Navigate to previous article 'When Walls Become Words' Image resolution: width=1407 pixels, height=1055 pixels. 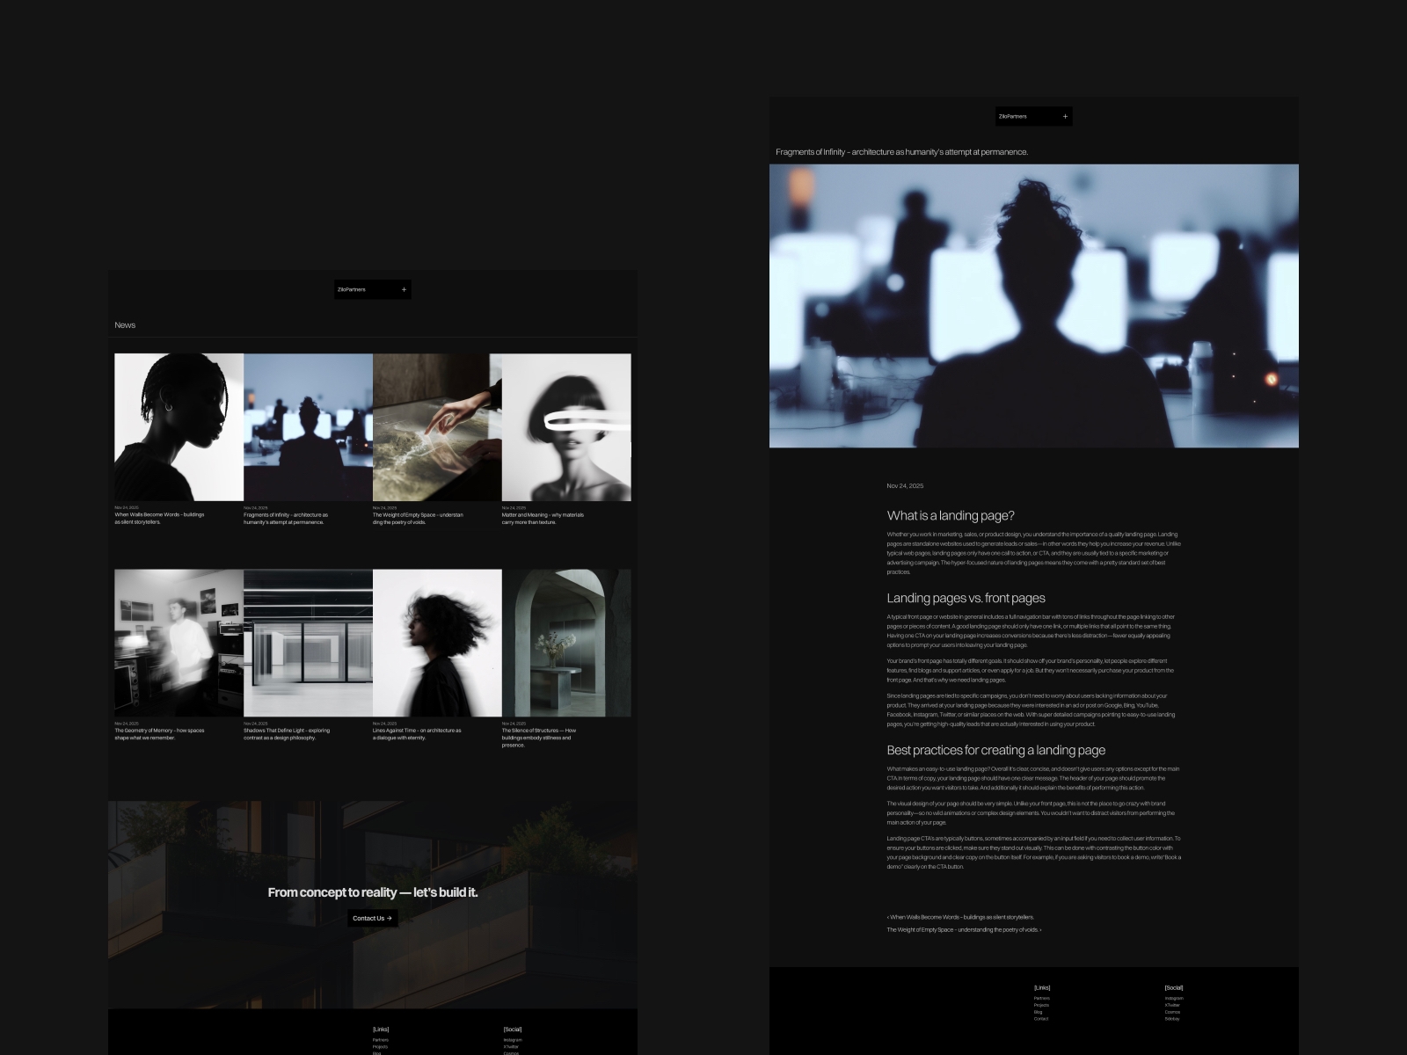[x=960, y=916]
